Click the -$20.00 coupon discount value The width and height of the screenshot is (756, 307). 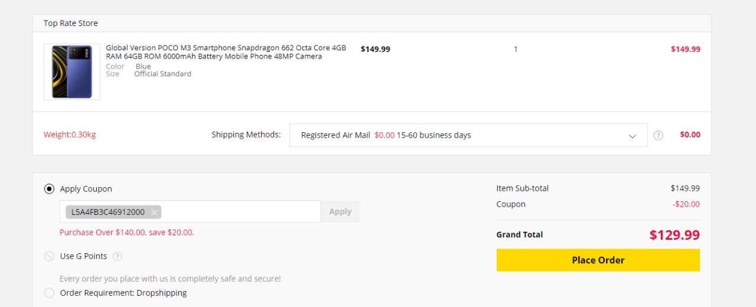tap(686, 204)
